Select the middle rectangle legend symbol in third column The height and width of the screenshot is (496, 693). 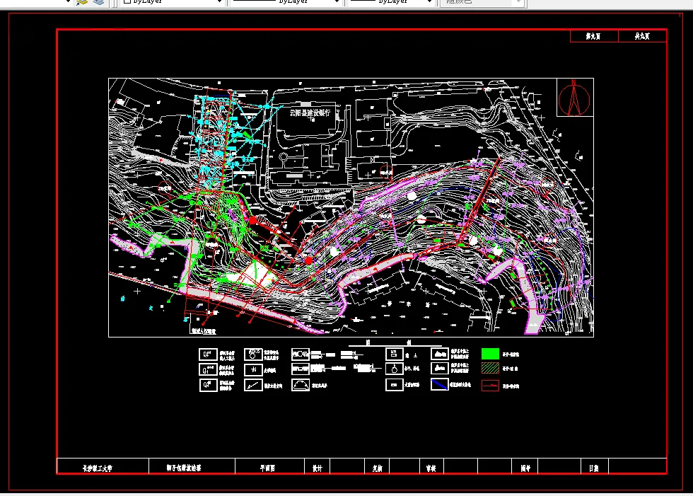point(301,368)
